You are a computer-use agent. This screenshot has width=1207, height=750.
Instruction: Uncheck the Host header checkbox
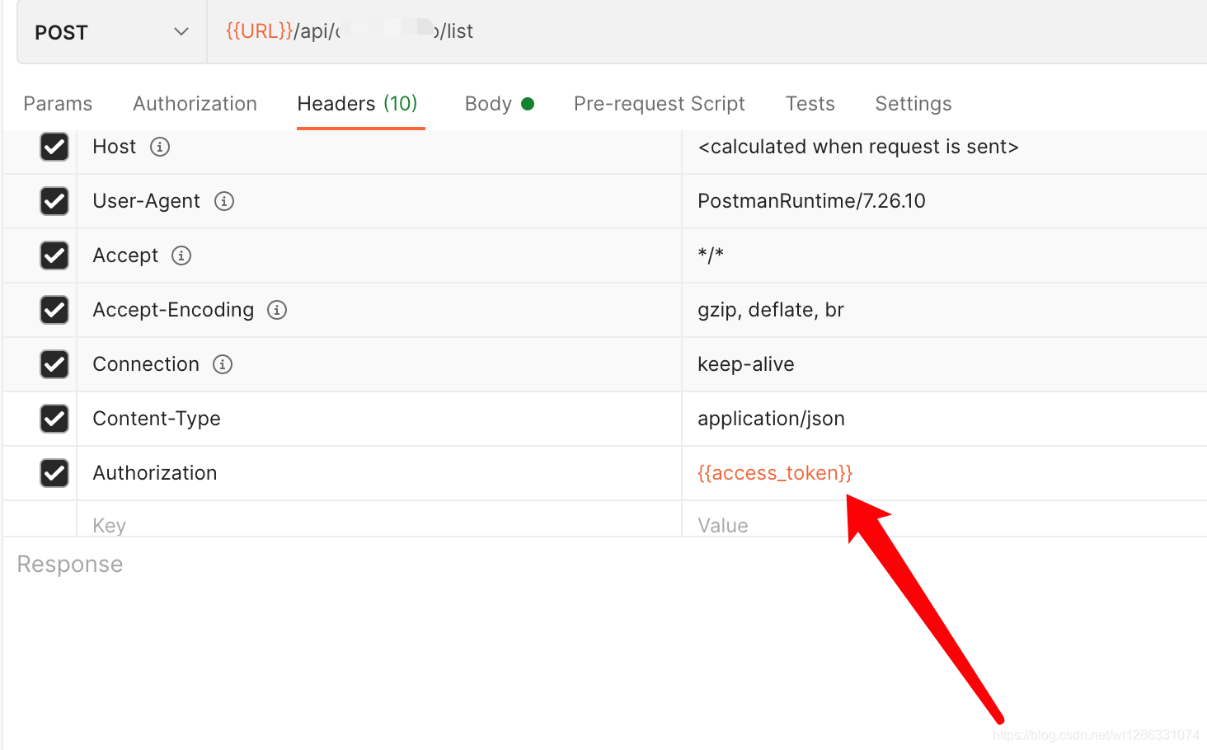pyautogui.click(x=54, y=147)
